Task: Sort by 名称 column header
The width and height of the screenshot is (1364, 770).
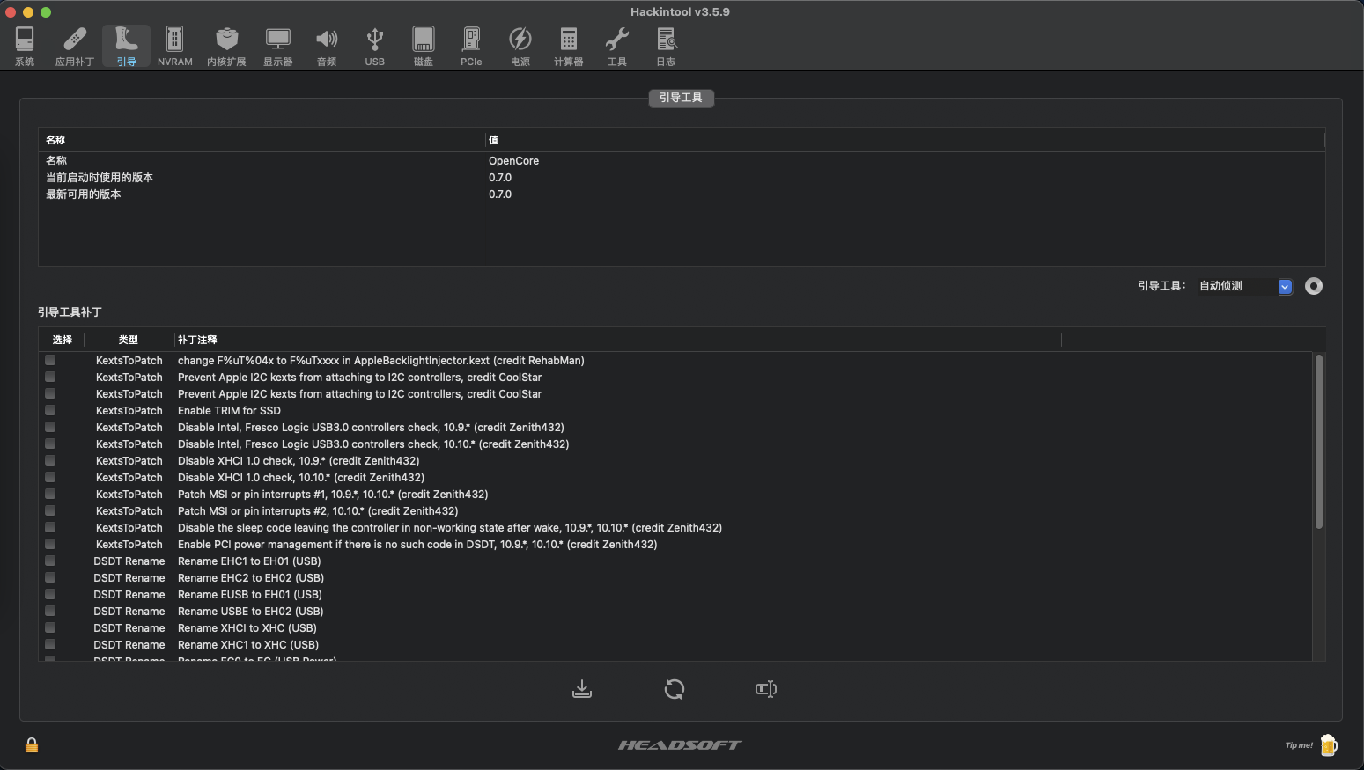Action: [x=262, y=140]
